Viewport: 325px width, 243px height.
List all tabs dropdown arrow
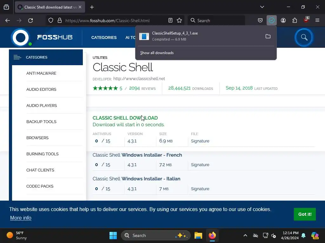point(262,7)
